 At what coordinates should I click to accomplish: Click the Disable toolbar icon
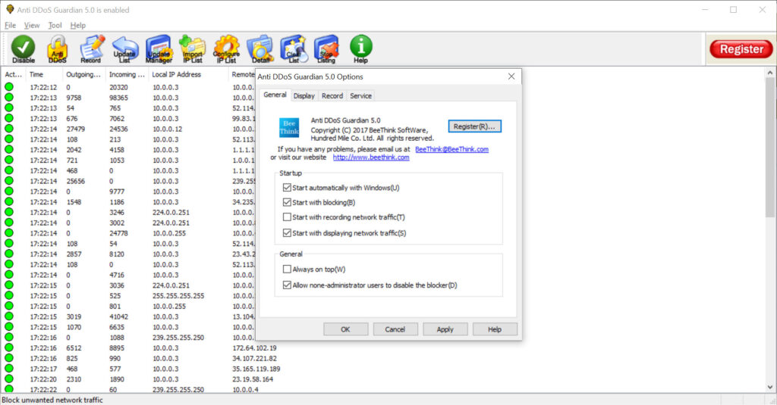[x=24, y=49]
